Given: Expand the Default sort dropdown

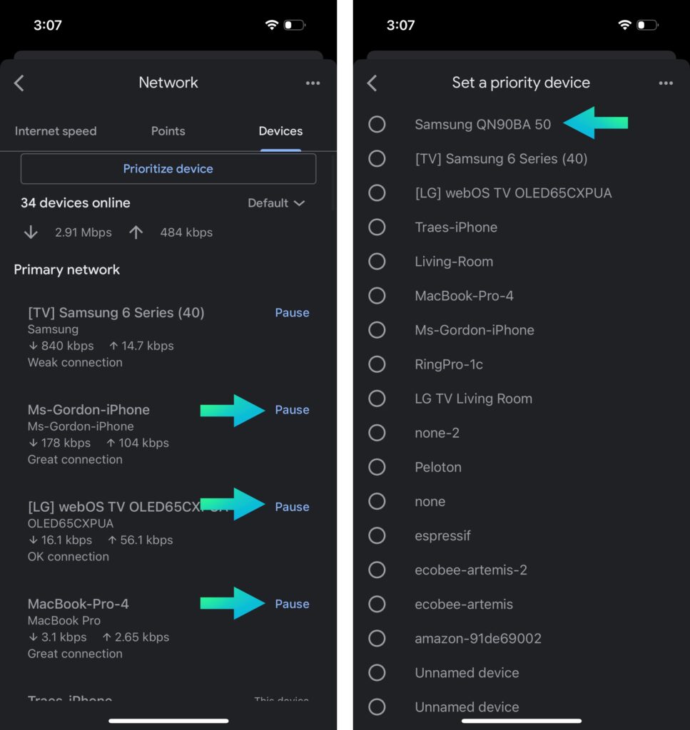Looking at the screenshot, I should pyautogui.click(x=276, y=203).
